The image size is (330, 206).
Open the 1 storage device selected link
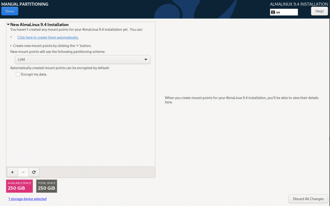click(x=27, y=199)
